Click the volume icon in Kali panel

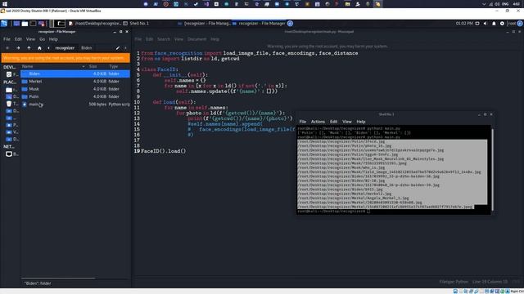(x=486, y=24)
